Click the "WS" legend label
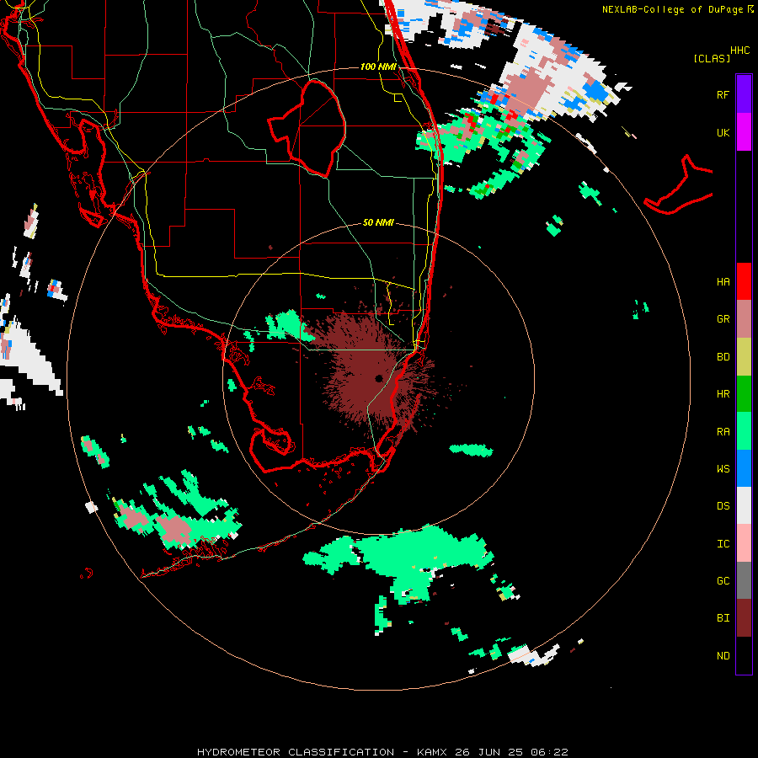 [x=723, y=469]
